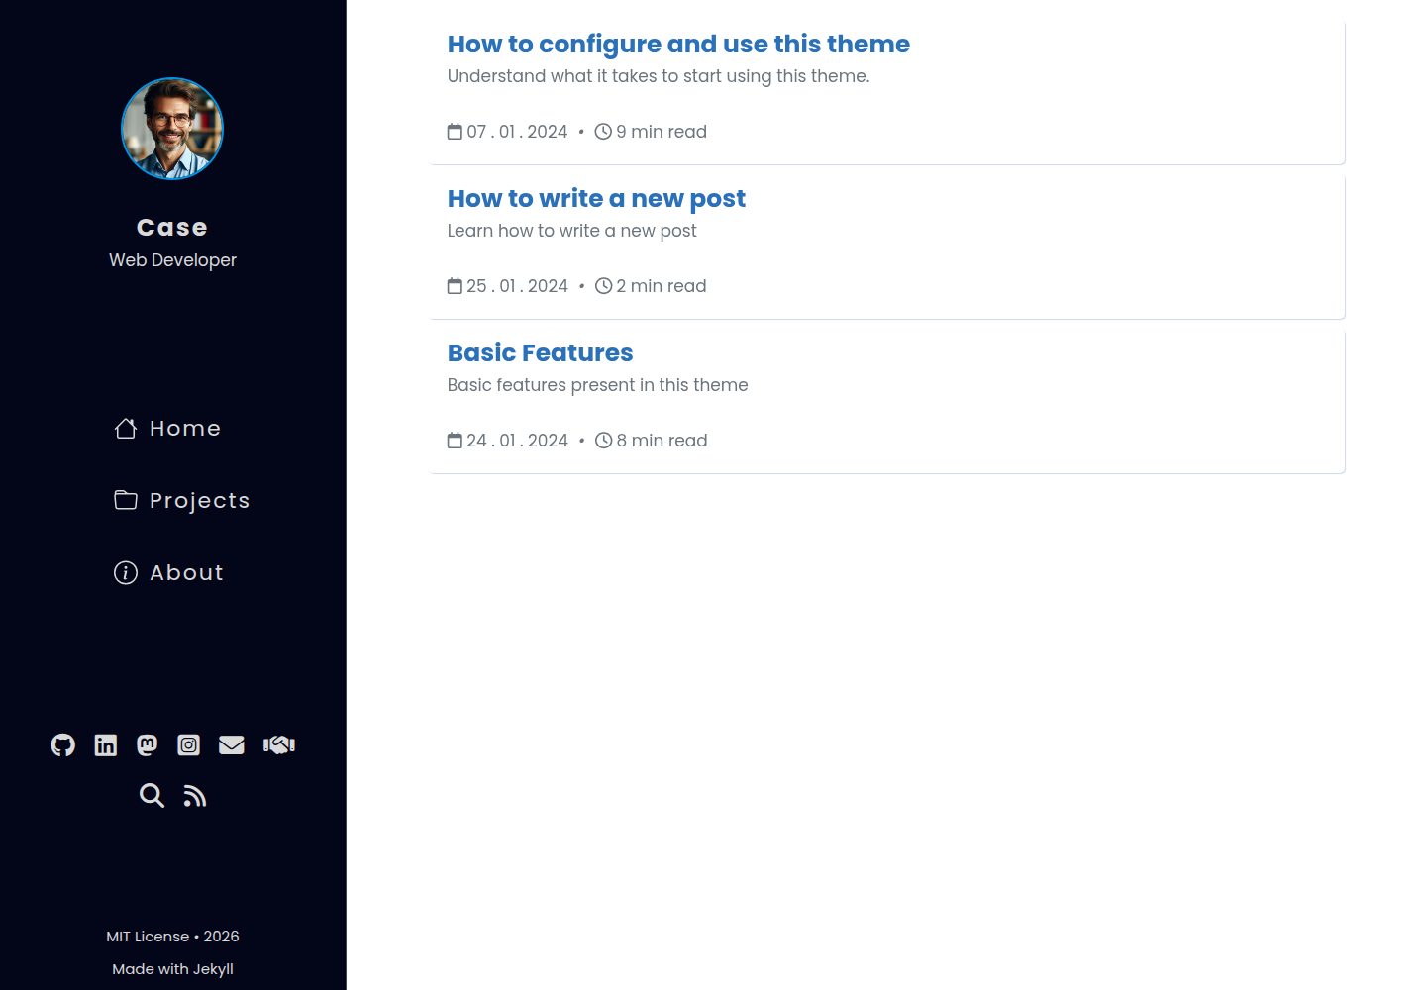Click the "9 min read" label
This screenshot has width=1426, height=990.
click(x=662, y=132)
